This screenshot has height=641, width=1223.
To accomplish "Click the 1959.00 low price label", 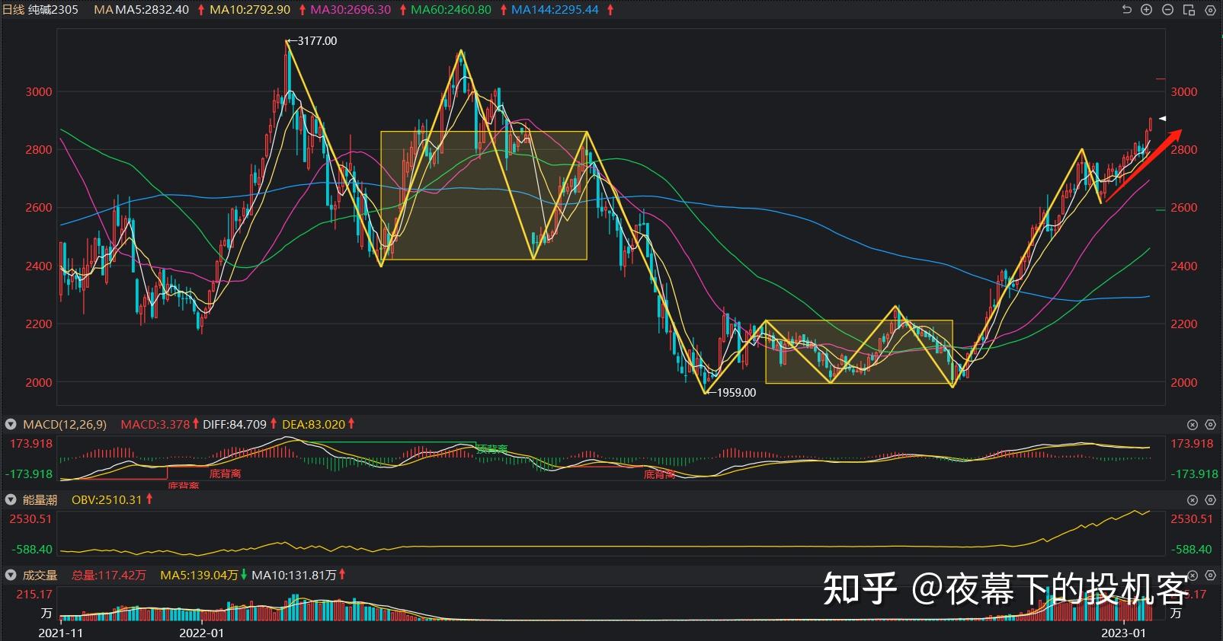I will [x=737, y=393].
